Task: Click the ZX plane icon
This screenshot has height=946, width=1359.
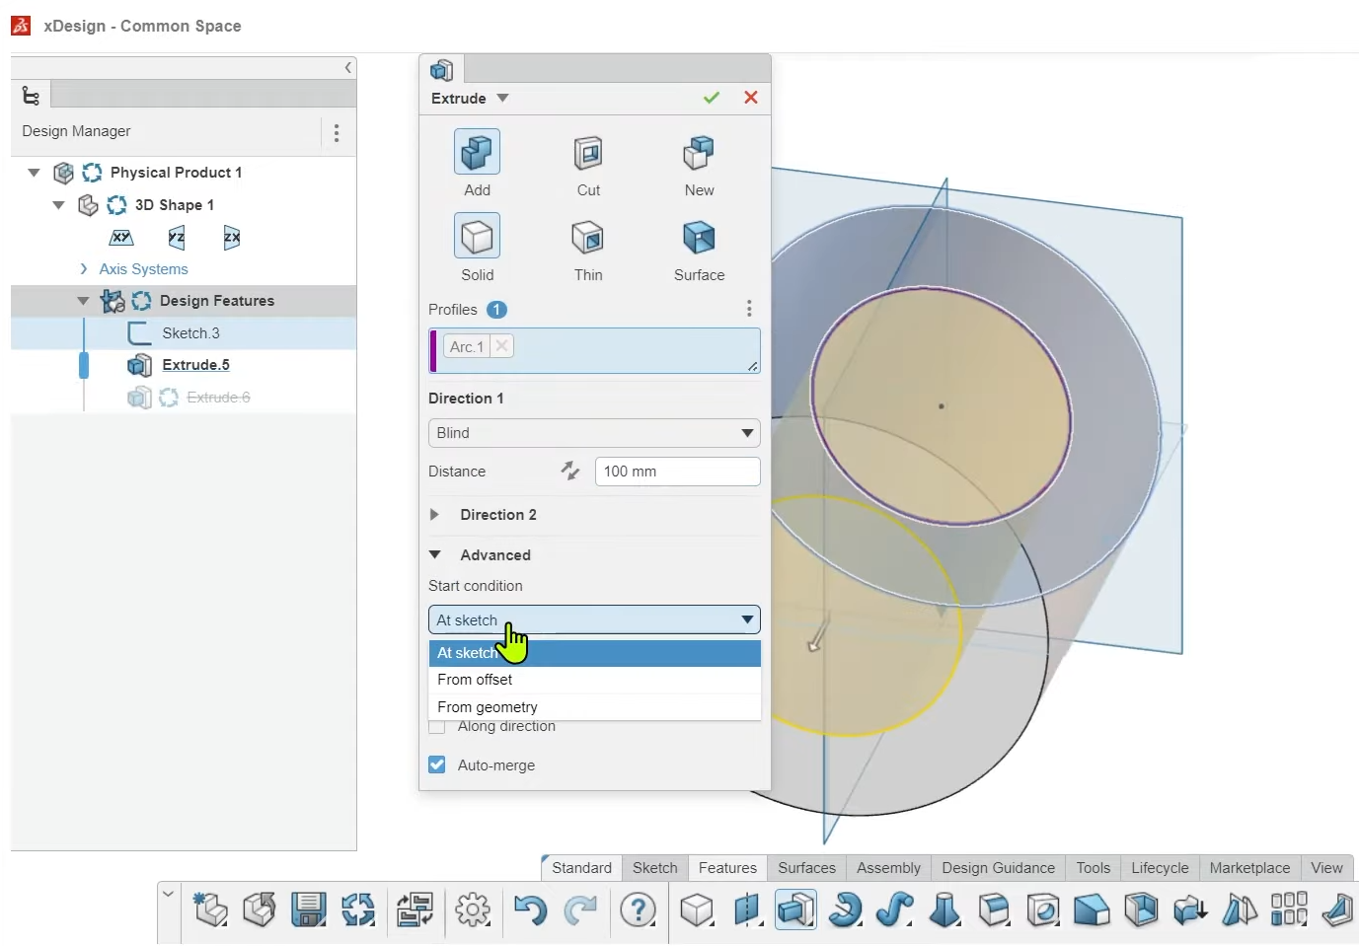Action: coord(232,237)
